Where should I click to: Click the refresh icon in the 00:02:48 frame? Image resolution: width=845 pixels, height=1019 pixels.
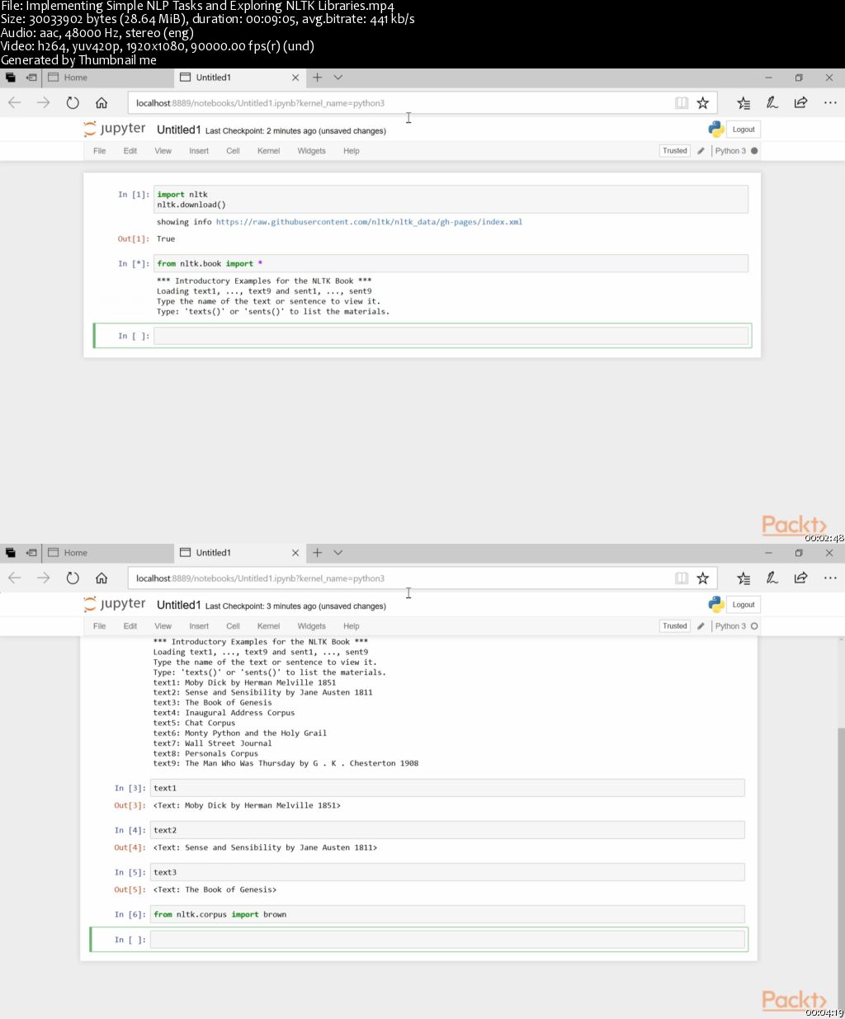click(73, 103)
